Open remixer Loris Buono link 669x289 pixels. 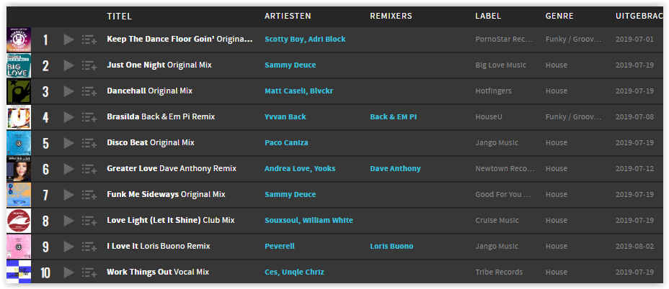391,246
